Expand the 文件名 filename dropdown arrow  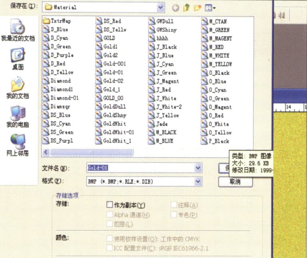click(198, 168)
